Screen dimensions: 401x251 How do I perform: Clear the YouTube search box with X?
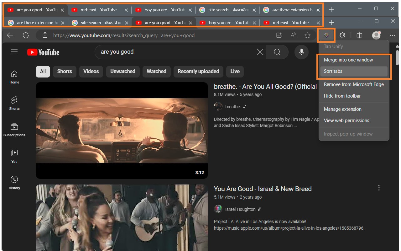(x=260, y=52)
